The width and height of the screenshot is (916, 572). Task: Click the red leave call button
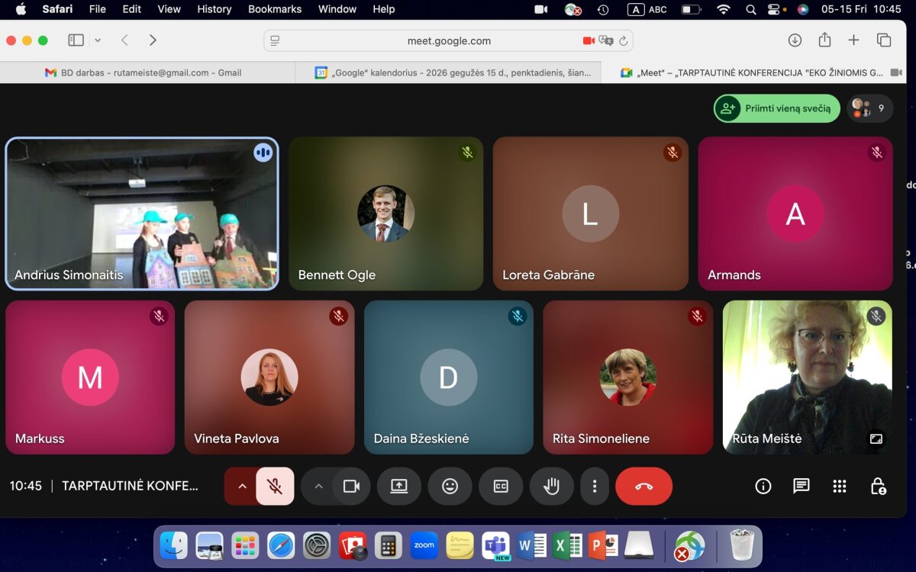643,487
